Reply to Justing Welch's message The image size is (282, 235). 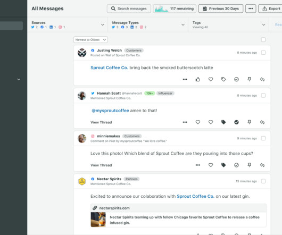pyautogui.click(x=262, y=79)
